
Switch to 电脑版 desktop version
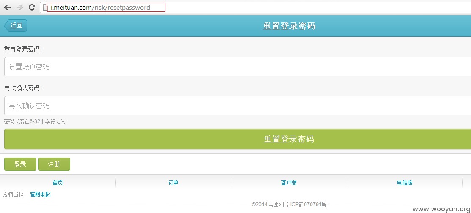(405, 183)
